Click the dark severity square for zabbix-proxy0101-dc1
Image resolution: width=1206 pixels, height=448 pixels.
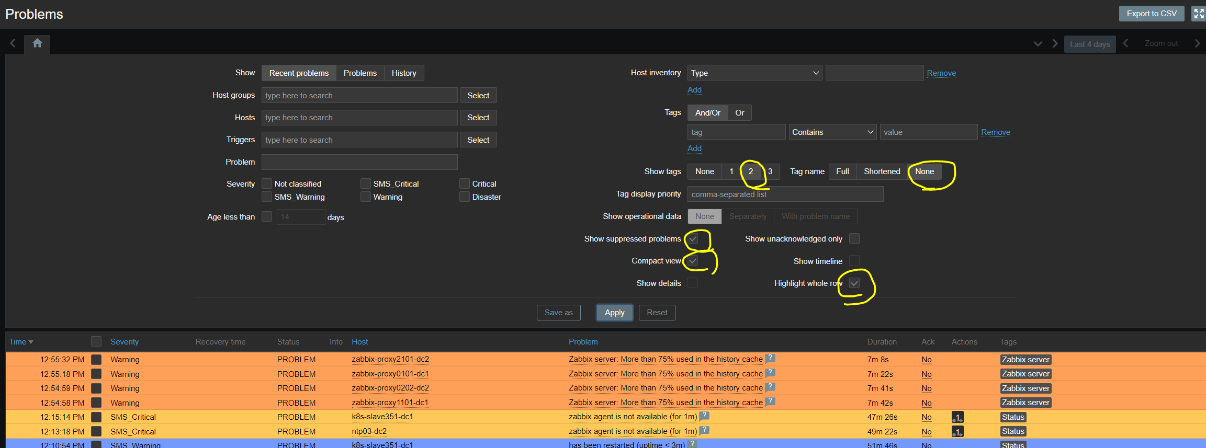click(96, 374)
